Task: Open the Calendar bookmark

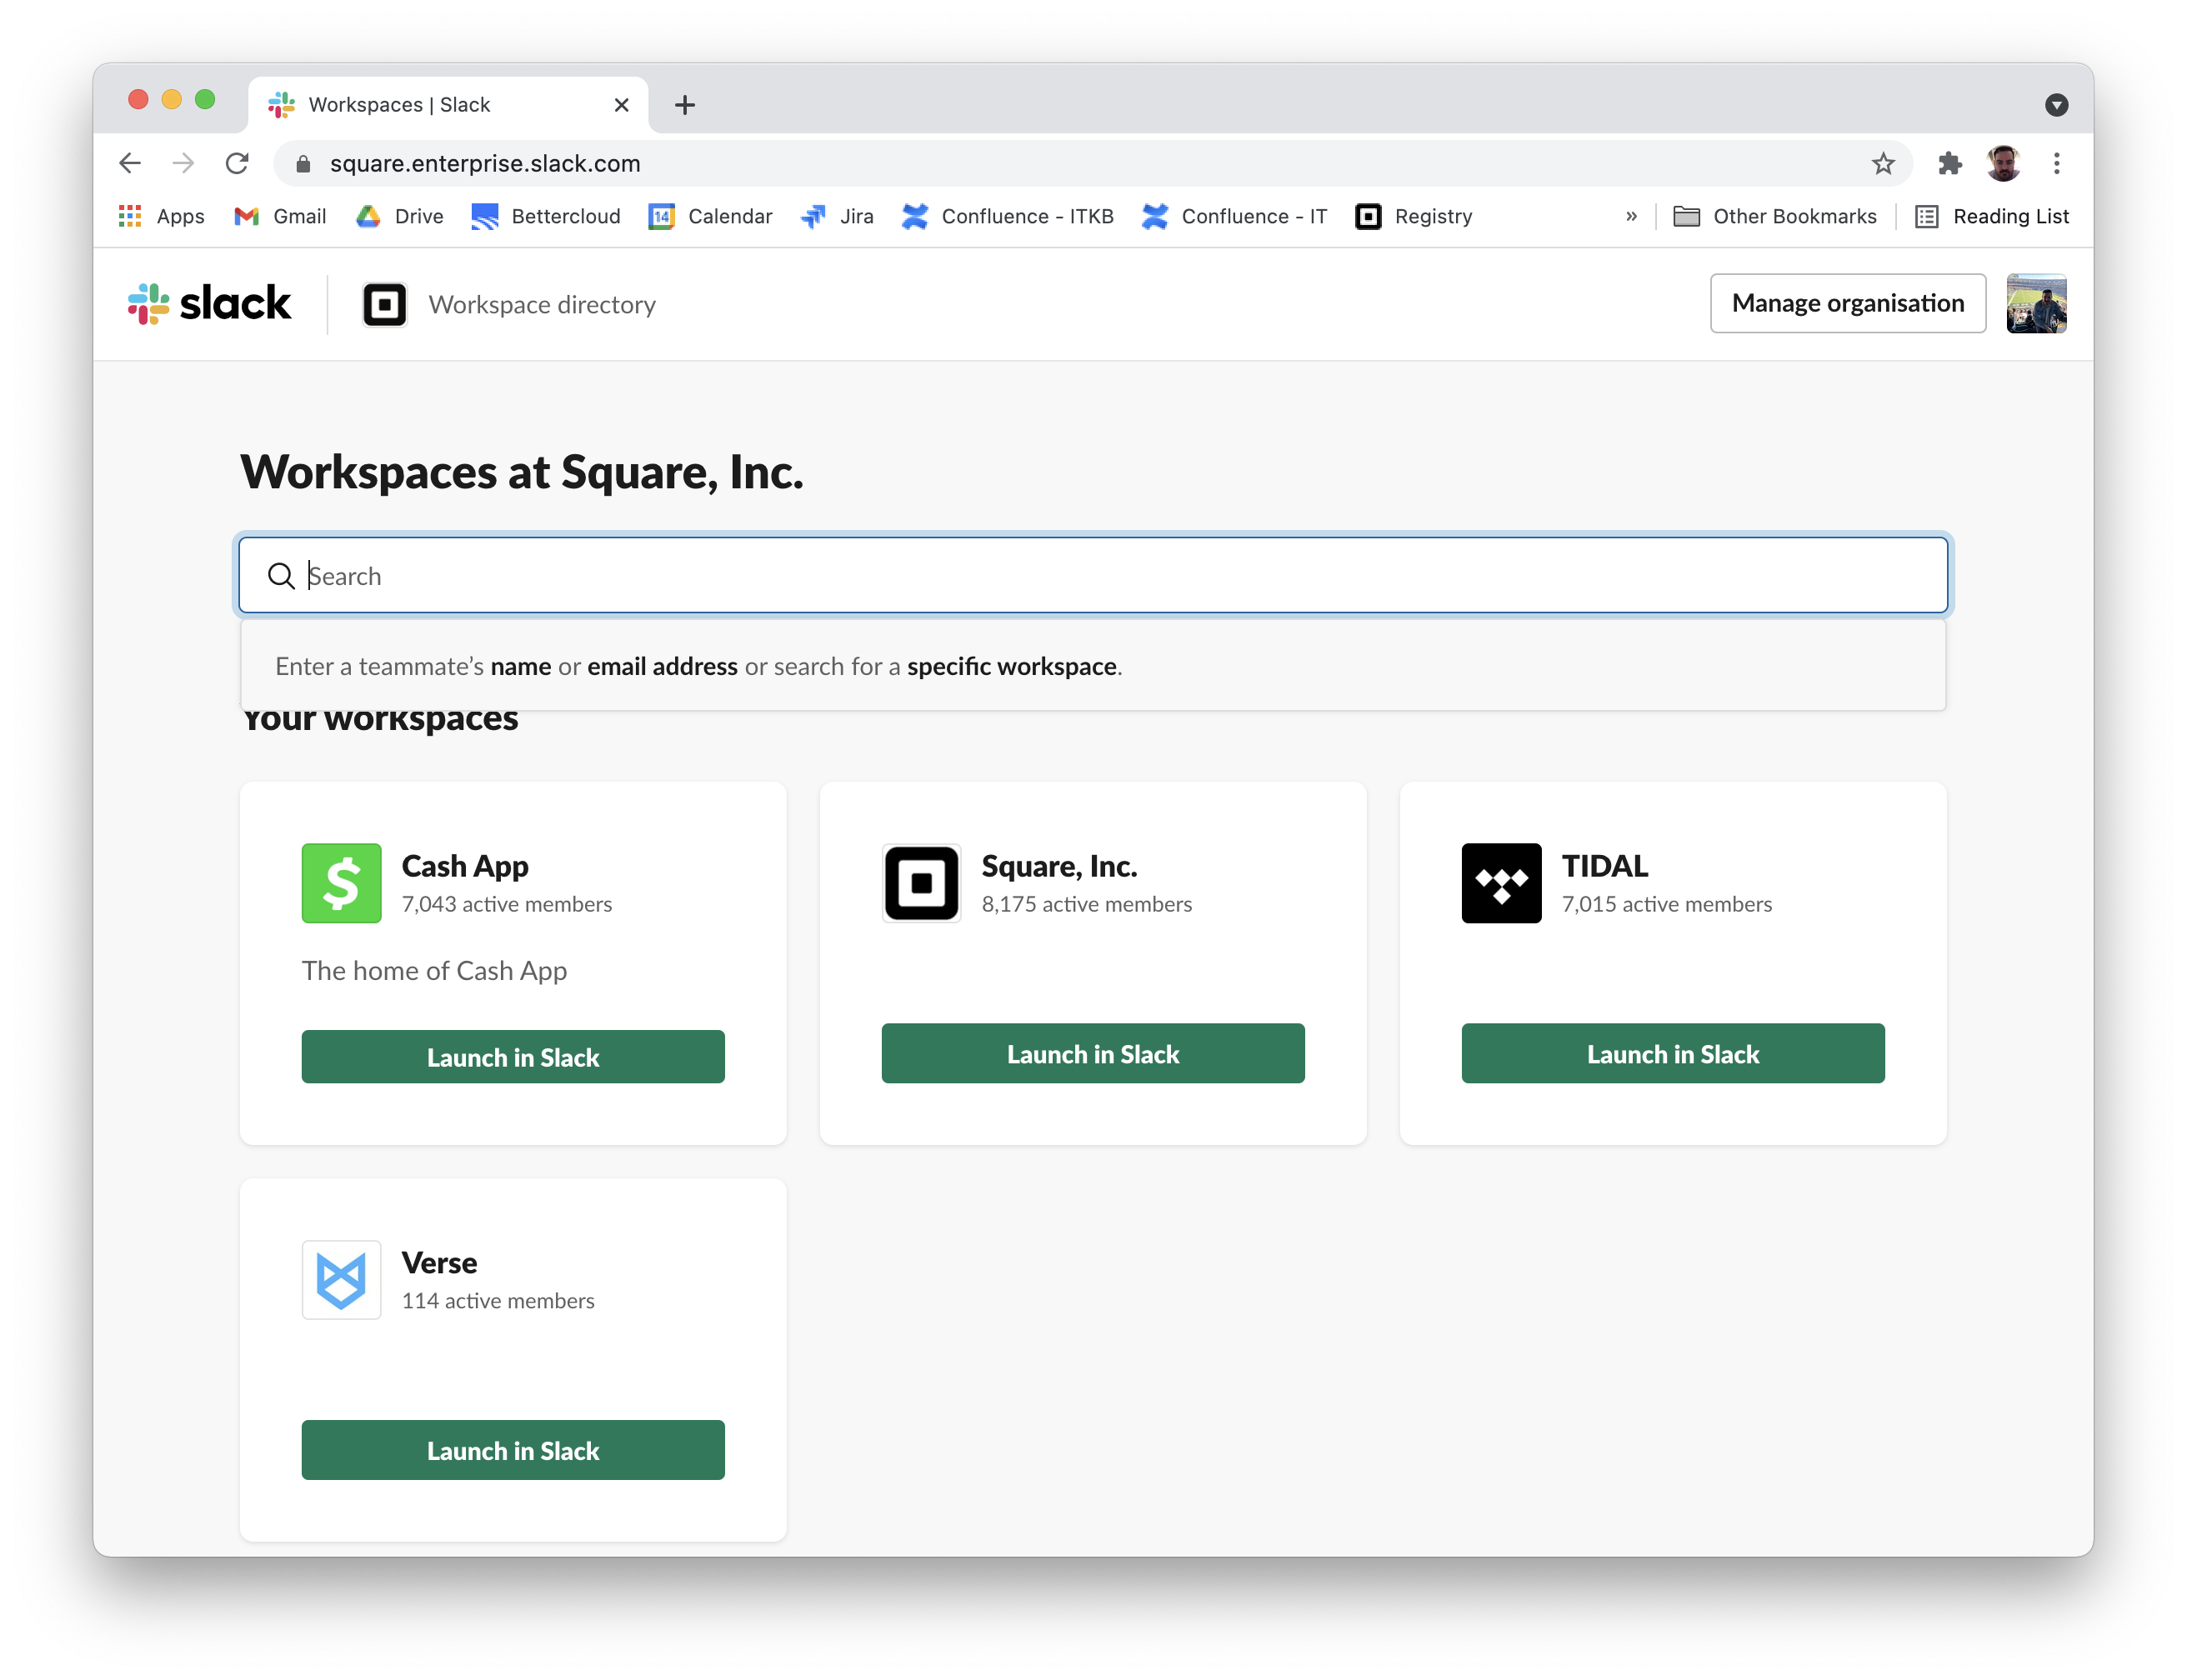Action: pyautogui.click(x=710, y=216)
